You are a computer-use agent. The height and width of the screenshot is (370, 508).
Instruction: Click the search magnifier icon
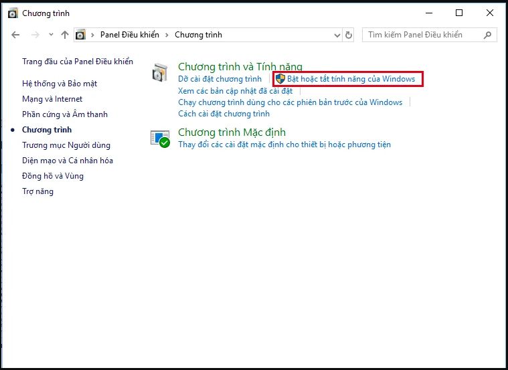(487, 35)
